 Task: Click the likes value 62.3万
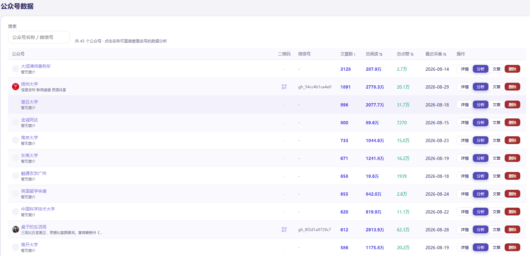[403, 230]
